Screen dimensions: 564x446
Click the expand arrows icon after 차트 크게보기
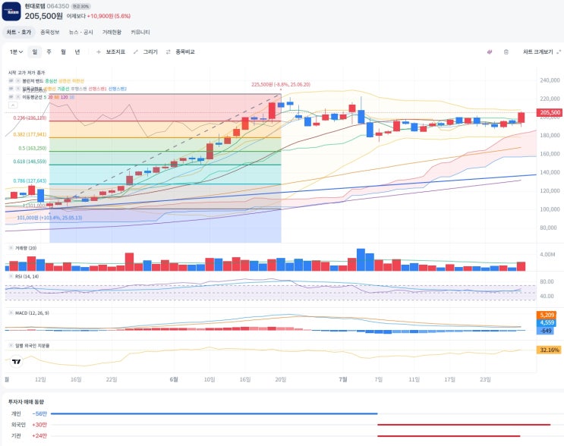[x=559, y=52]
